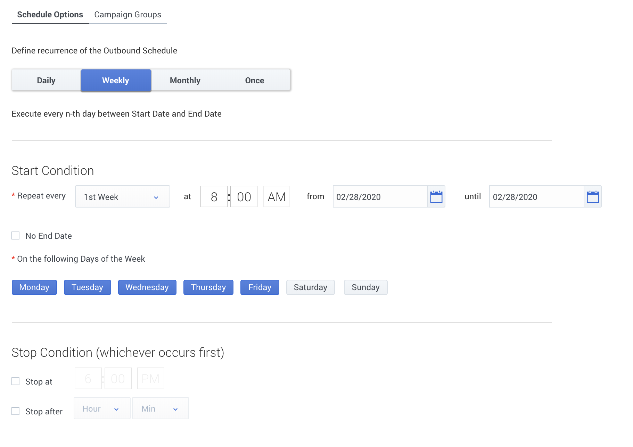Check the Stop after option
The width and height of the screenshot is (633, 447).
(x=16, y=411)
